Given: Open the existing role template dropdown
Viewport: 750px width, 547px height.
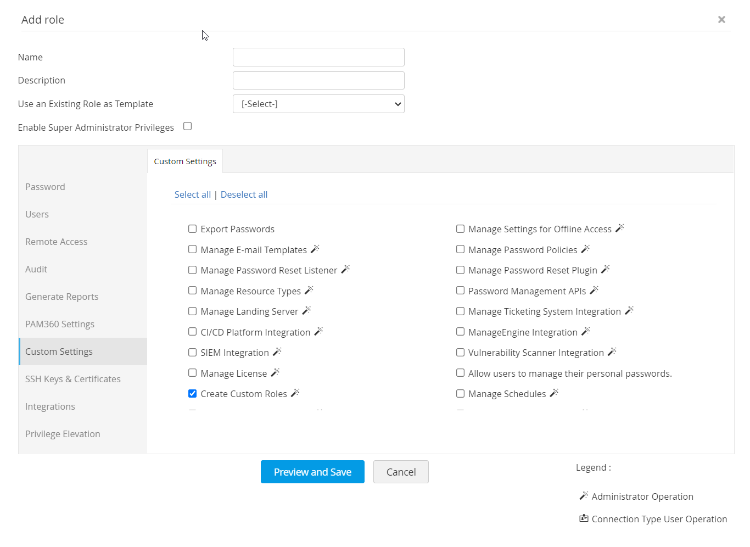Looking at the screenshot, I should 318,104.
